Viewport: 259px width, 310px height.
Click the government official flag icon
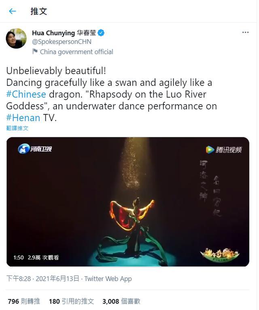tap(35, 51)
